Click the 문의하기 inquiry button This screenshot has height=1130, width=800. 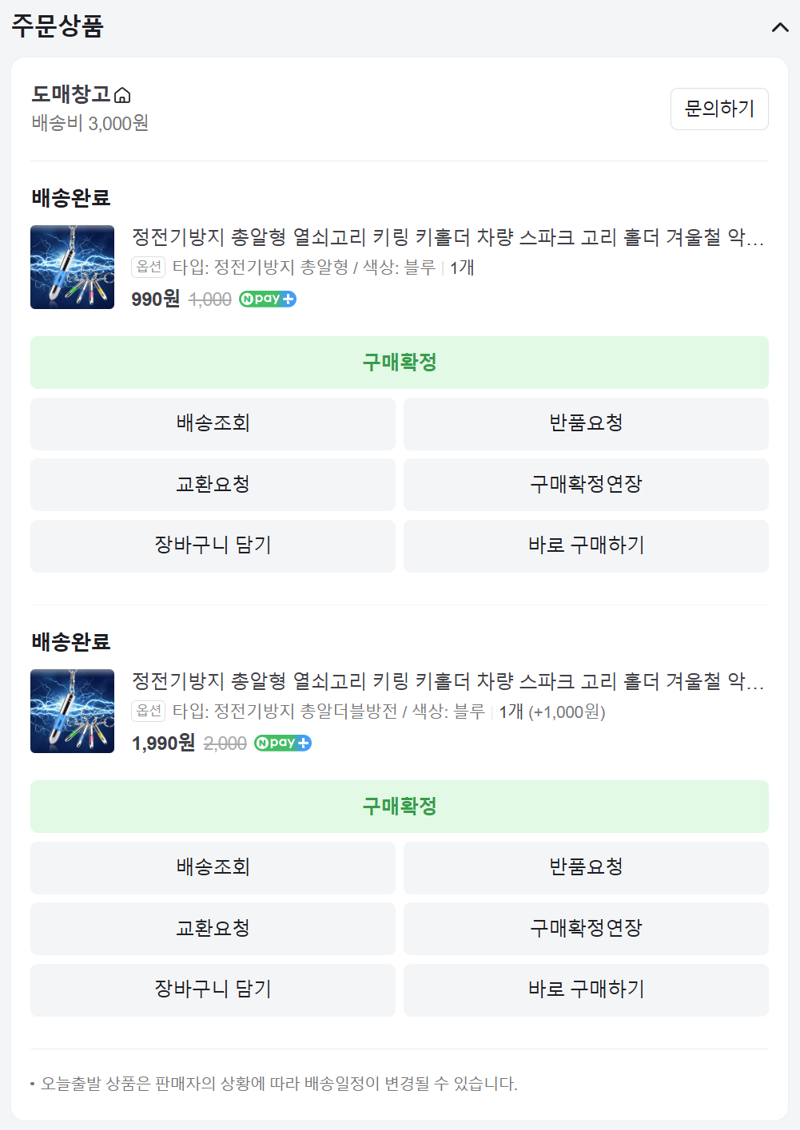point(719,109)
